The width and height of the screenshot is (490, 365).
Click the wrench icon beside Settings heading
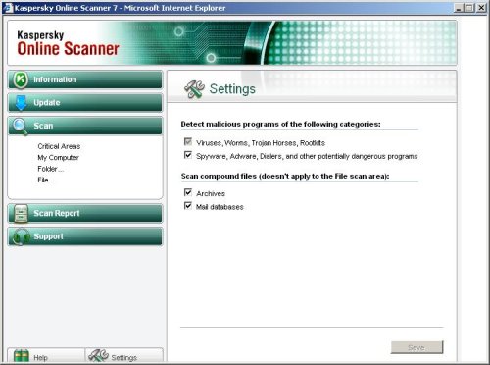(x=194, y=89)
